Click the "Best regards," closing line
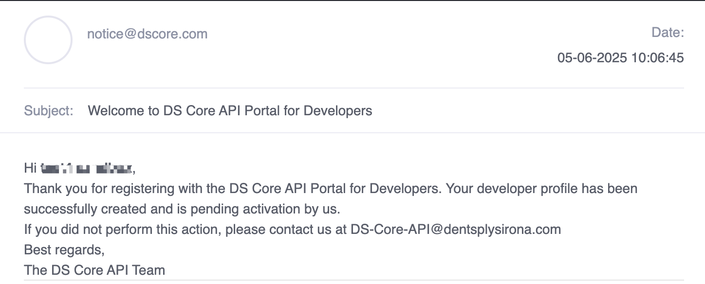Screen dimensions: 705x284 [64, 249]
